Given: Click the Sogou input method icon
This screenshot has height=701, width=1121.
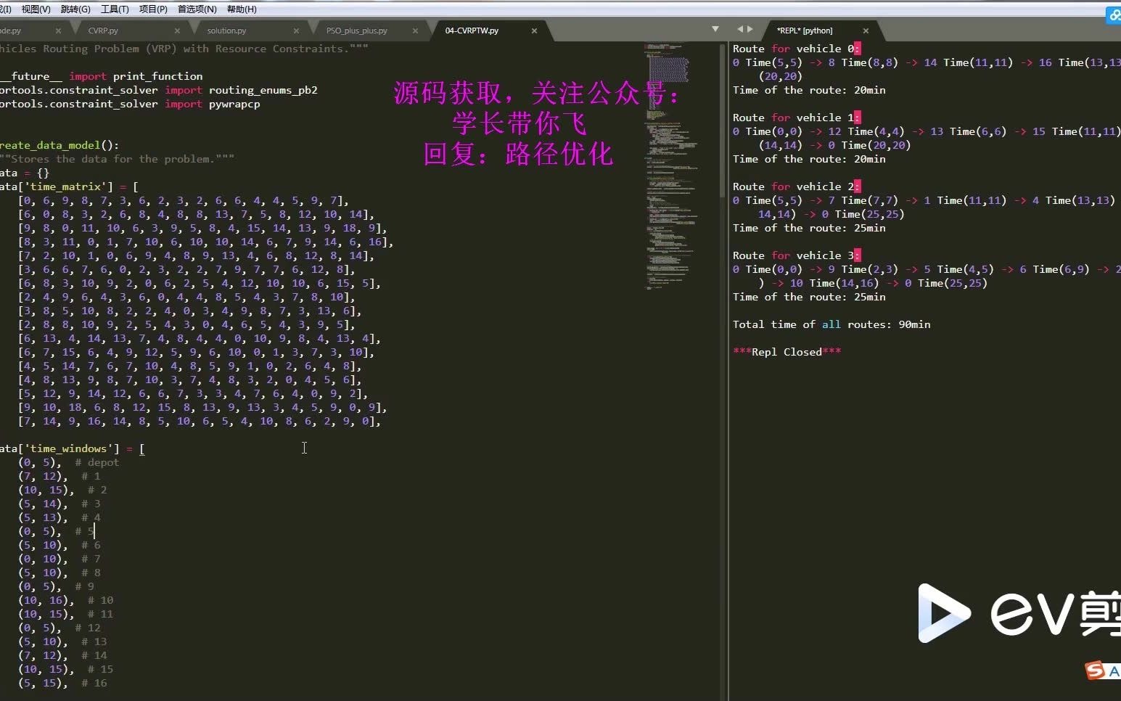Looking at the screenshot, I should click(1096, 671).
